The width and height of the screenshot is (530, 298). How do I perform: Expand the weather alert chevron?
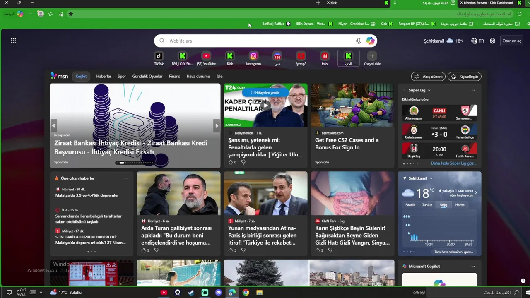click(x=476, y=192)
